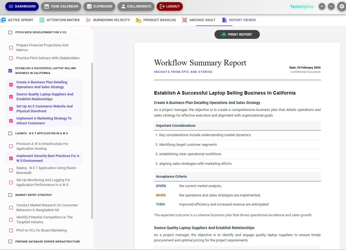The image size is (346, 250).
Task: Click the Archive Vault cube icon
Action: tap(184, 20)
